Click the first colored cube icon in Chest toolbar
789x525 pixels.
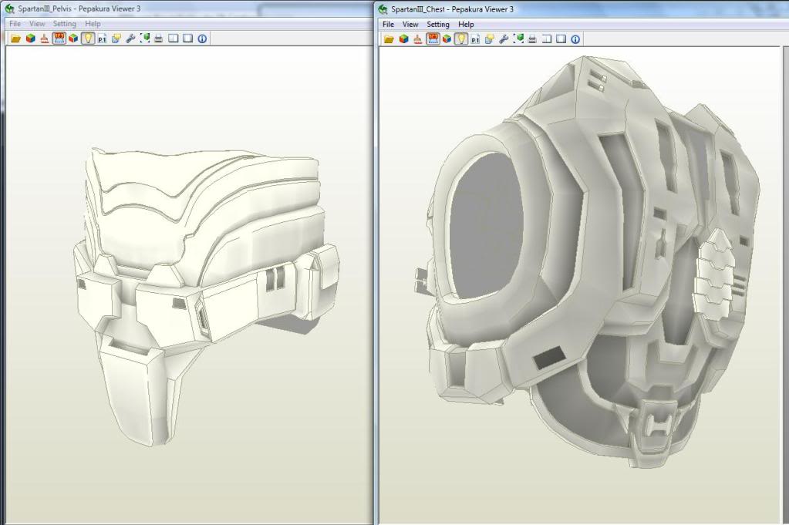(403, 39)
